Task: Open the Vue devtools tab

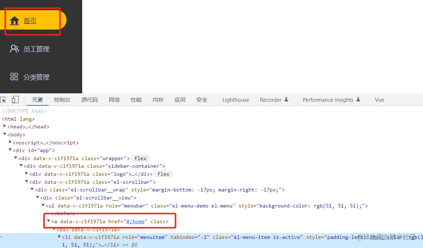Action: point(379,100)
